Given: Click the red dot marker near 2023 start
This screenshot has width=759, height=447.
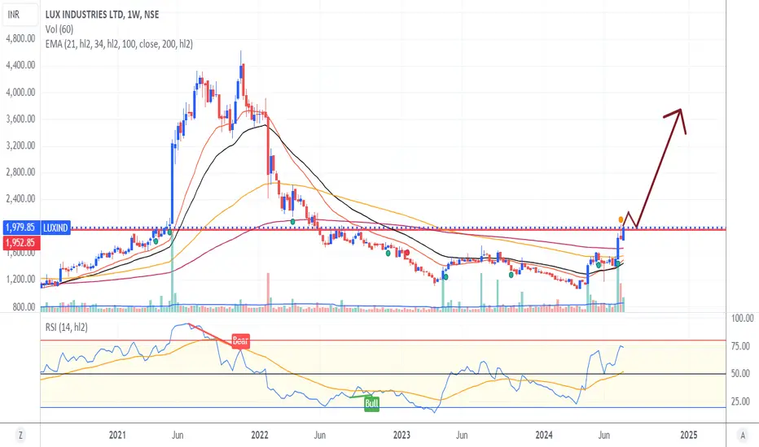Looking at the screenshot, I should 407,252.
